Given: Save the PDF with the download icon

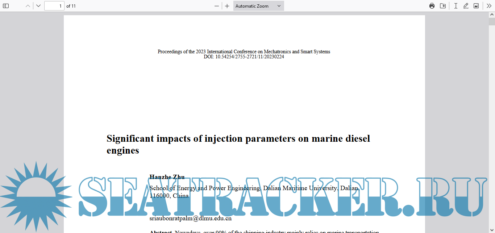Looking at the screenshot, I should (x=443, y=6).
